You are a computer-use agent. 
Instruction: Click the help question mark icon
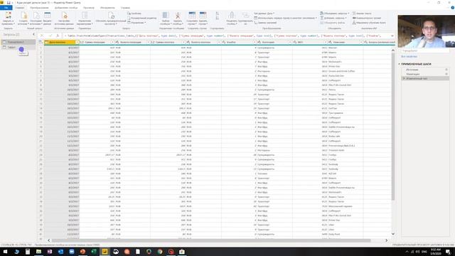point(452,8)
